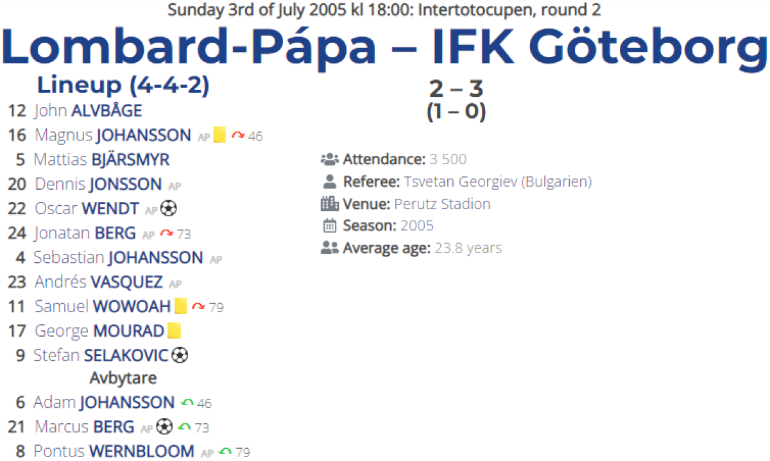Click the goal ball icon beside Oscar Wendt
Viewport: 770px width, 461px height.
[169, 209]
